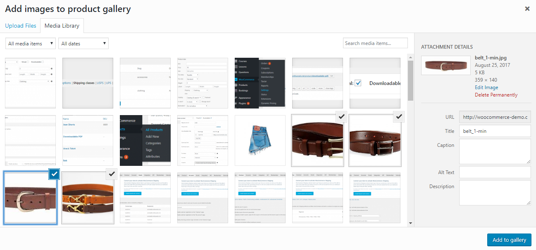Select the Slug accessories clothing table thumbnail

[x=145, y=83]
